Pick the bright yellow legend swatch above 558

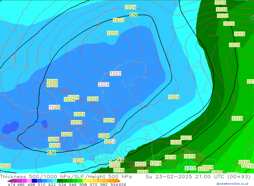85,181
